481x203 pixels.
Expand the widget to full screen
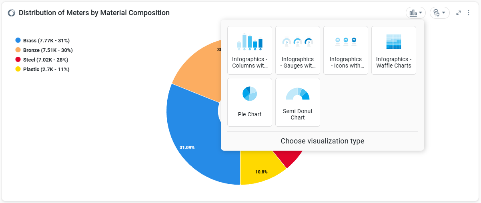[x=459, y=13]
